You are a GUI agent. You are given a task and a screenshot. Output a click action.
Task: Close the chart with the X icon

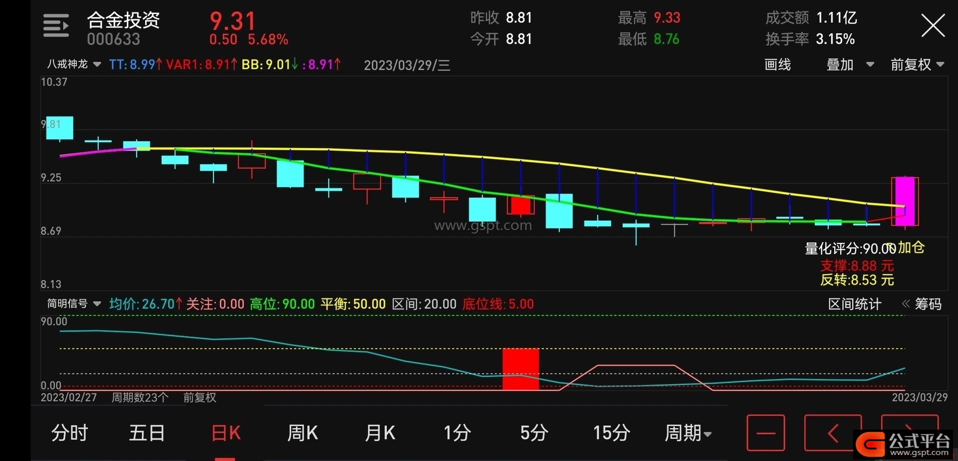(933, 26)
